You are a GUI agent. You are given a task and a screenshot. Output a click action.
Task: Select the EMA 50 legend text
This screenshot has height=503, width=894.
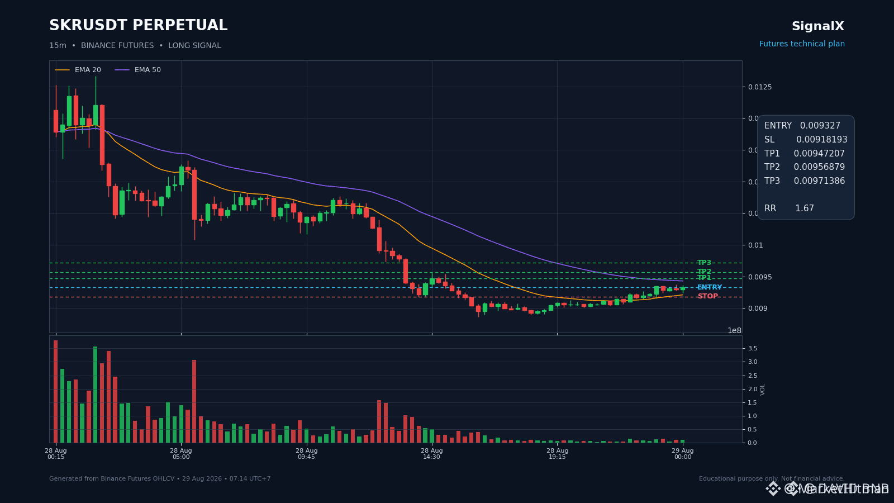tap(148, 70)
